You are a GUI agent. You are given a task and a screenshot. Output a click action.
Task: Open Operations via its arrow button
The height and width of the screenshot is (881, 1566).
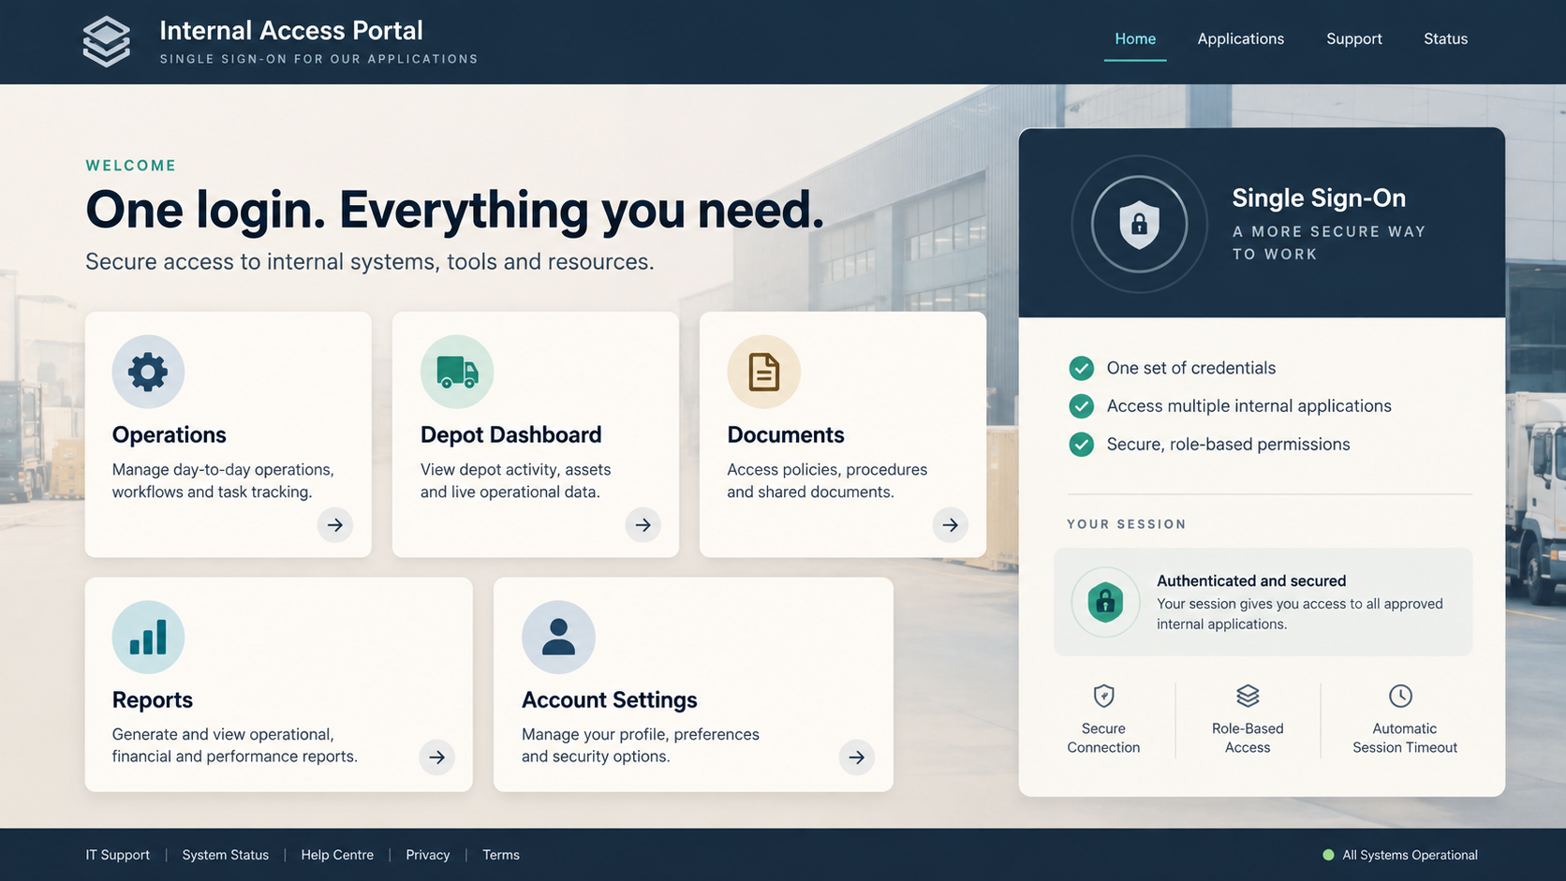click(x=334, y=525)
